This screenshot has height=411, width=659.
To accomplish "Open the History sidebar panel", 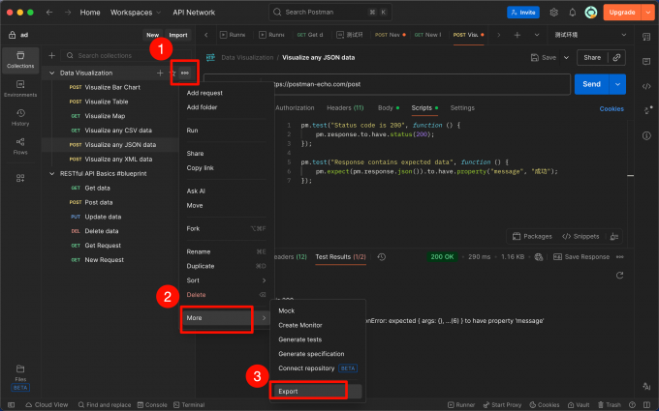I will [x=20, y=117].
